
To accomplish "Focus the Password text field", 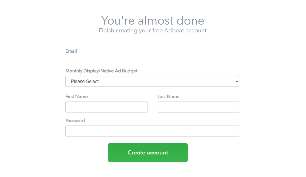I will 153,131.
